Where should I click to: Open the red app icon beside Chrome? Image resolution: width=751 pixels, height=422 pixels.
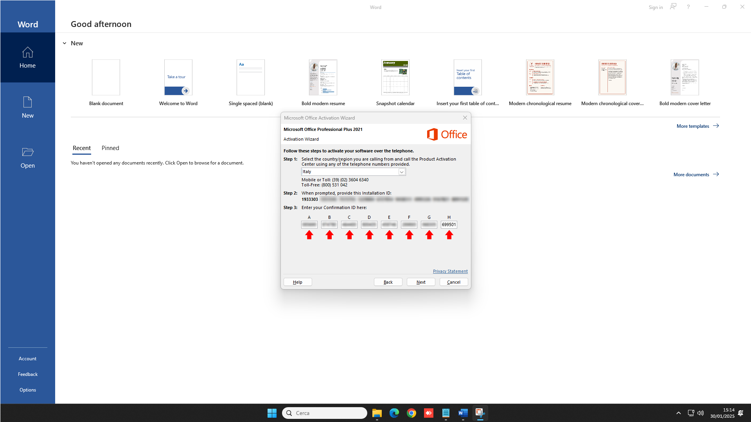click(428, 413)
